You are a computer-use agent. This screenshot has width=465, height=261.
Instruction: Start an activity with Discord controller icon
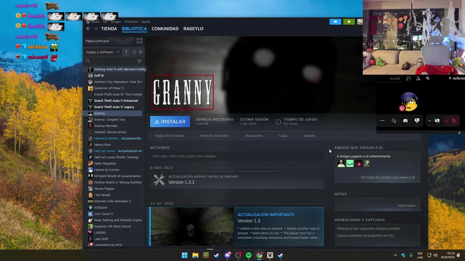405,121
